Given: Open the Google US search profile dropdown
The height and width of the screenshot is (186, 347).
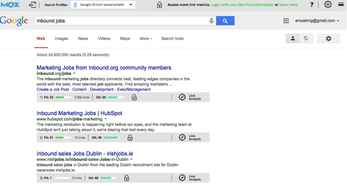Looking at the screenshot, I should click(103, 5).
